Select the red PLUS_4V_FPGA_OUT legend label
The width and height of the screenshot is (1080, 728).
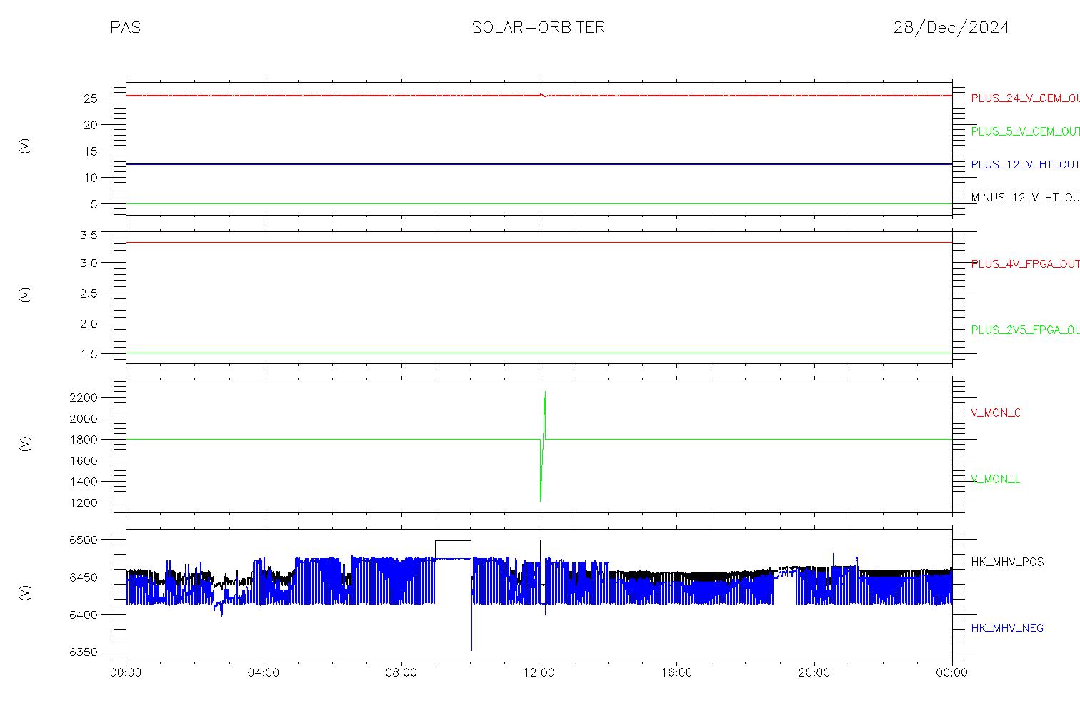1025,264
